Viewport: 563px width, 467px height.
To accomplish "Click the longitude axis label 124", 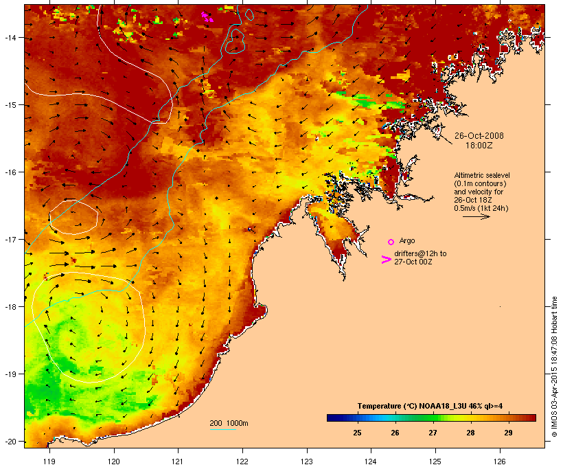I will point(371,462).
